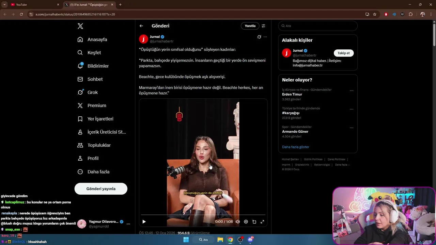Open Daha fazla menu in sidebar

[93, 172]
